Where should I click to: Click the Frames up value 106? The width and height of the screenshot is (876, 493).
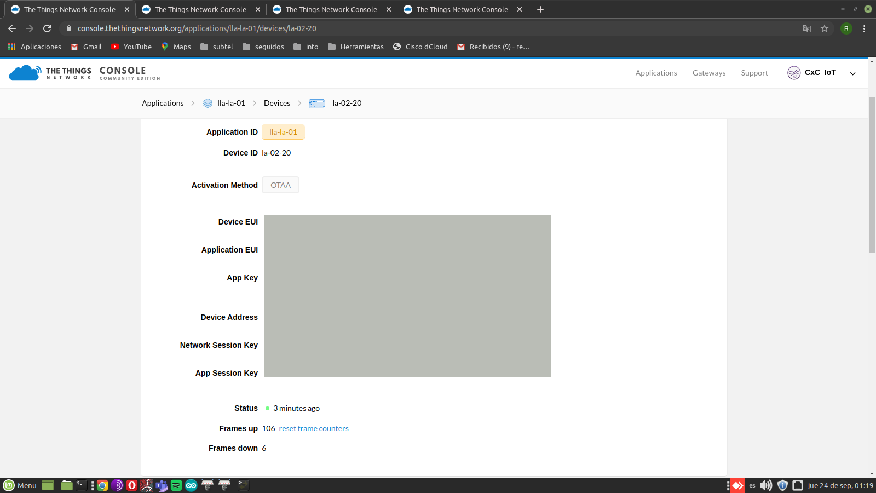click(268, 428)
